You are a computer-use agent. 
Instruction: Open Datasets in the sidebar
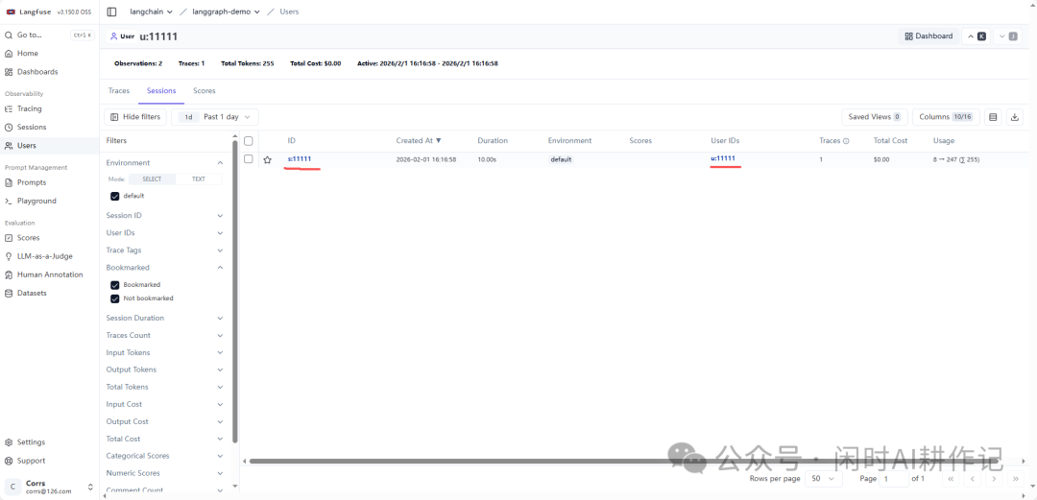coord(32,293)
